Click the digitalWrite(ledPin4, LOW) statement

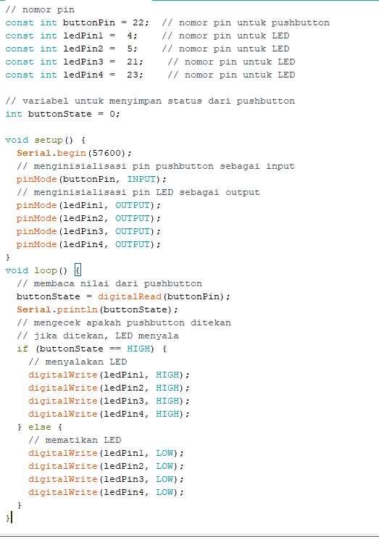pos(106,492)
